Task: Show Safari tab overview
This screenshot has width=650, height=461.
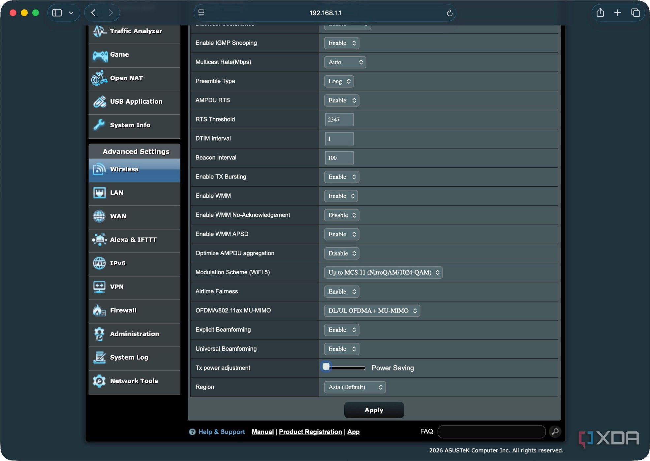Action: (635, 13)
